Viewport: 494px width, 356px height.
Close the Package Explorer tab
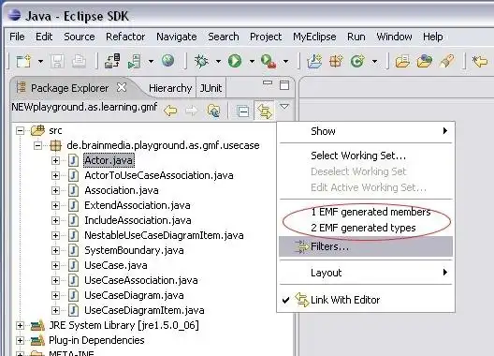click(122, 87)
